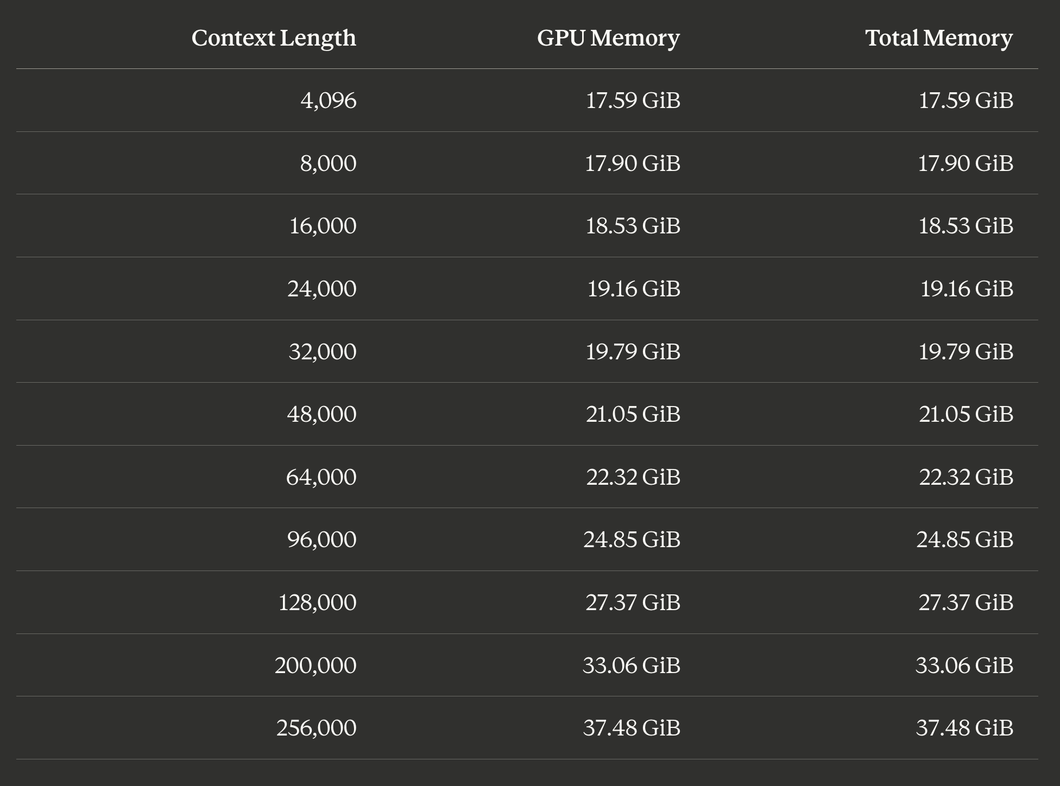
Task: Select the 200,000 context length cell
Action: coord(316,665)
